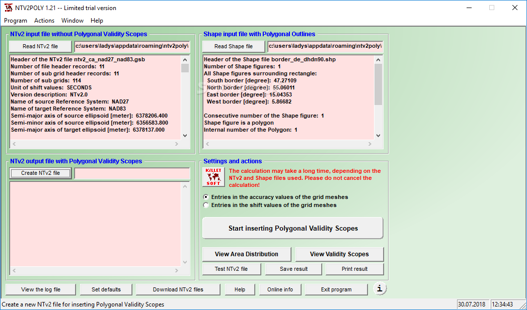Click the status bar date 30.07.2018

pos(473,304)
